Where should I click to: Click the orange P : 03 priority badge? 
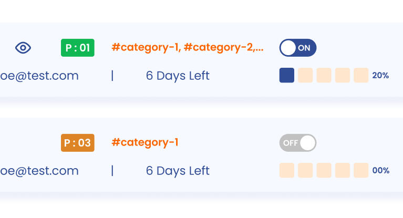tap(77, 142)
